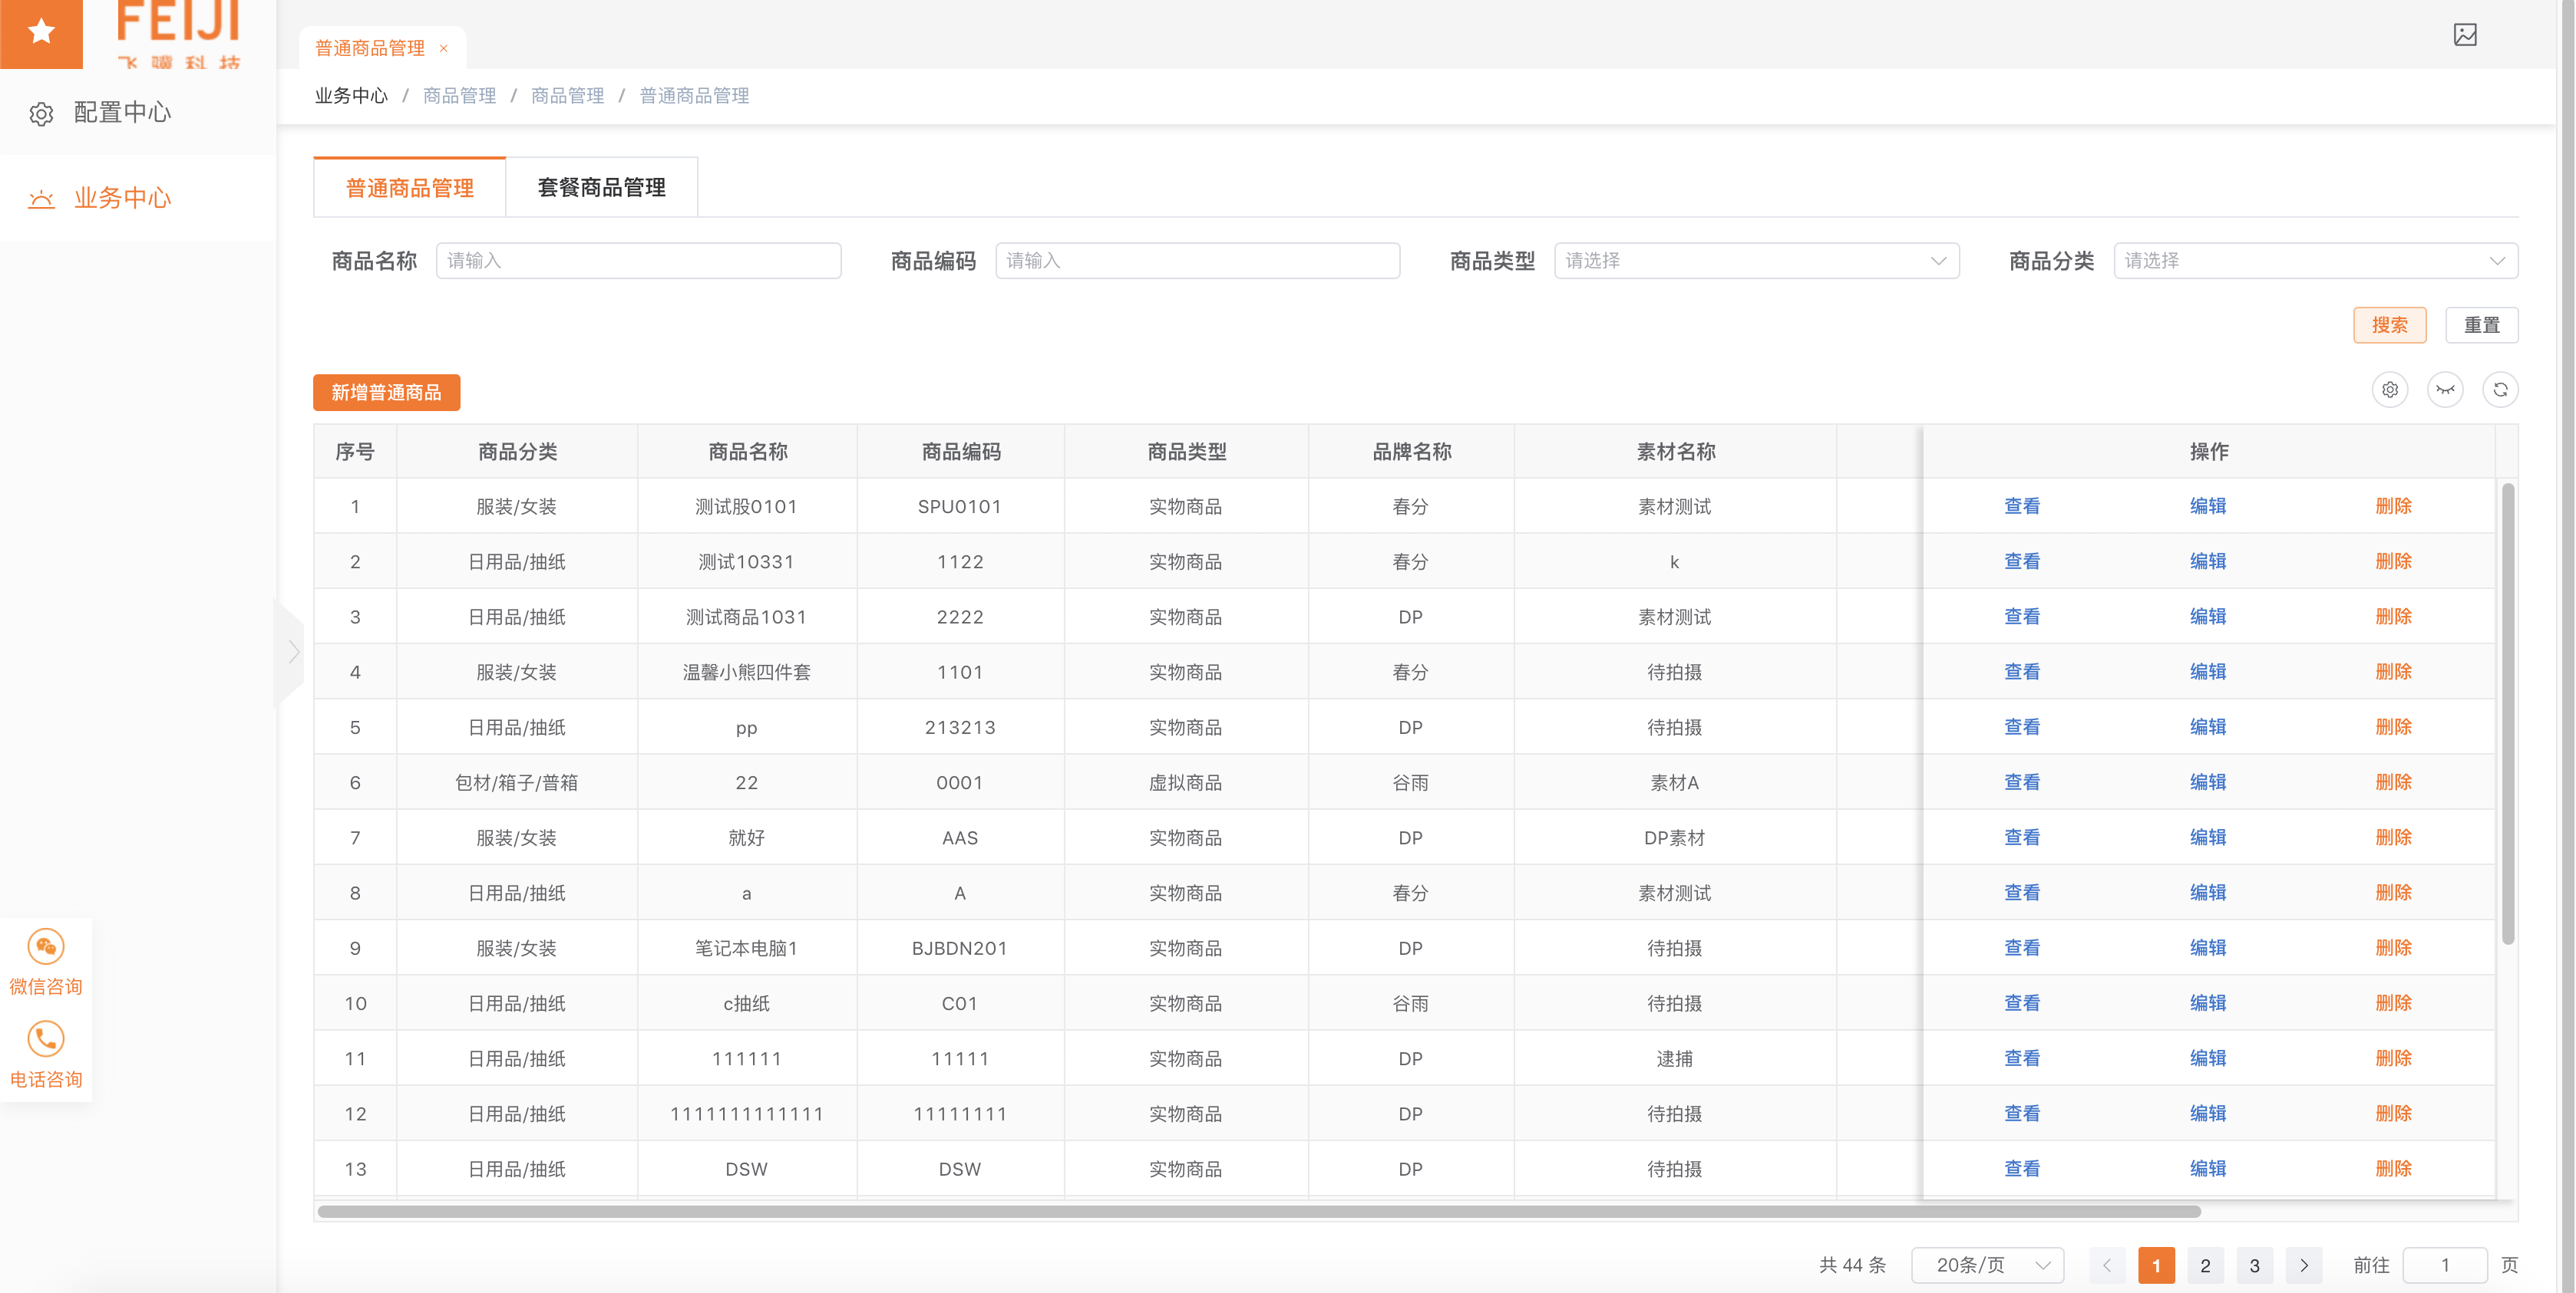Click the 共 44 条 total count
The image size is (2576, 1293).
pyautogui.click(x=1852, y=1265)
